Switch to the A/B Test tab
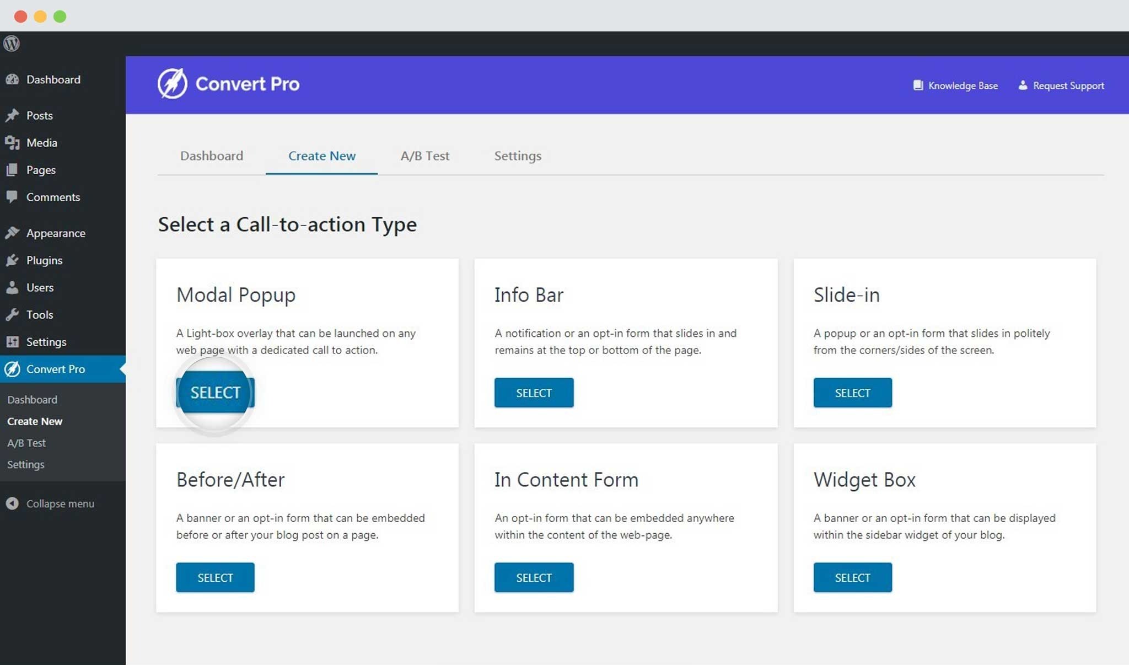This screenshot has height=665, width=1129. 424,156
